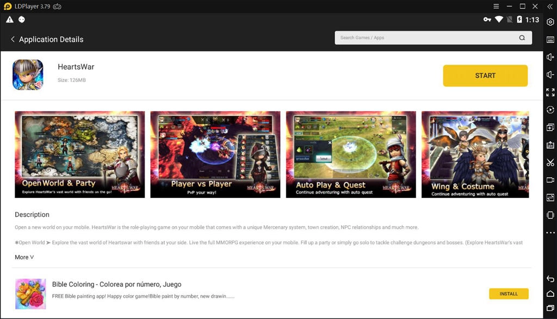
Task: Increase the emulator volume
Action: [x=550, y=57]
